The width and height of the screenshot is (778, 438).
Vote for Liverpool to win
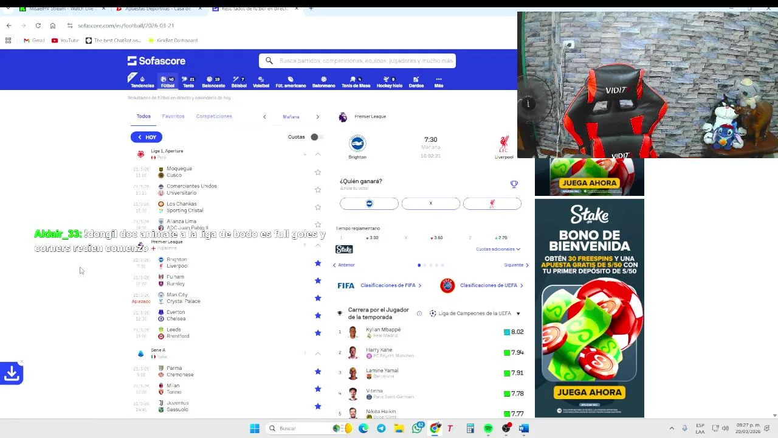[x=492, y=203]
